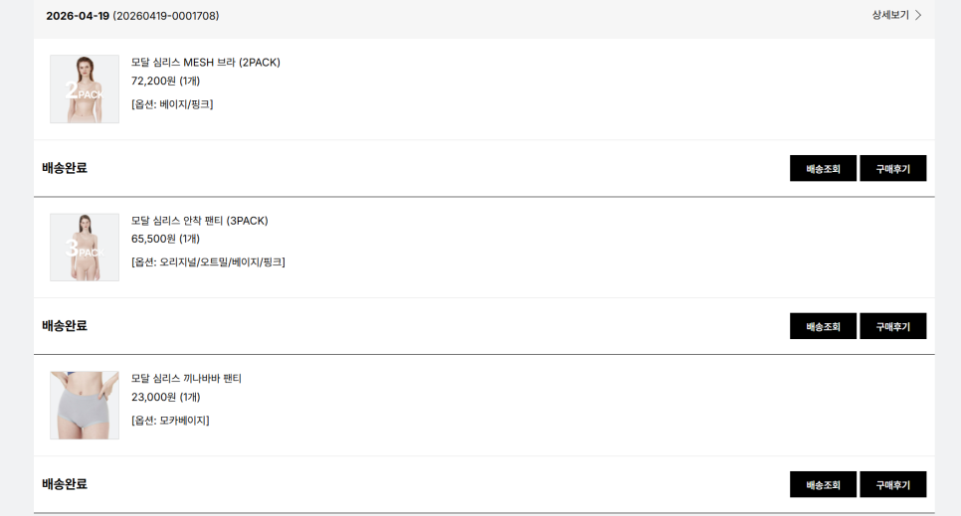Click 구매후기 for 끼나바바 팬티
This screenshot has width=961, height=516.
pos(893,484)
